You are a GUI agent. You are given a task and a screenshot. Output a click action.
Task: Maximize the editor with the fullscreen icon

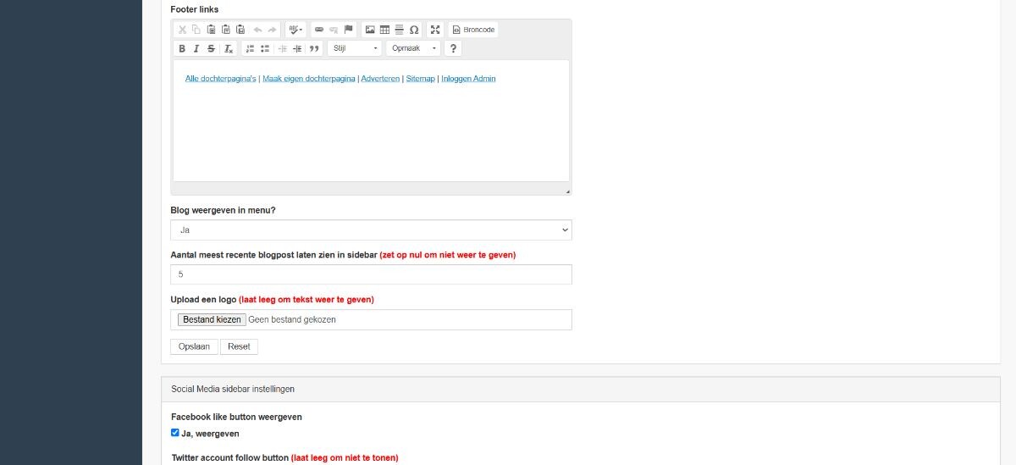pyautogui.click(x=435, y=30)
